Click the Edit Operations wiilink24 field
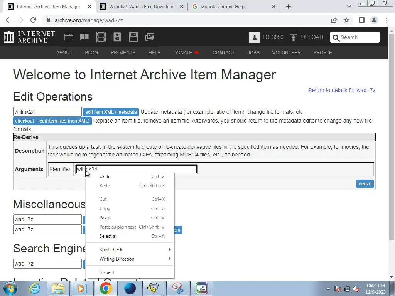This screenshot has height=296, width=395. coord(47,112)
